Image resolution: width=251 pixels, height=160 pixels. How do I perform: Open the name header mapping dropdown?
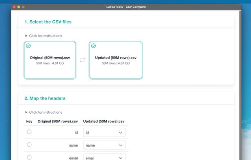pos(104,145)
